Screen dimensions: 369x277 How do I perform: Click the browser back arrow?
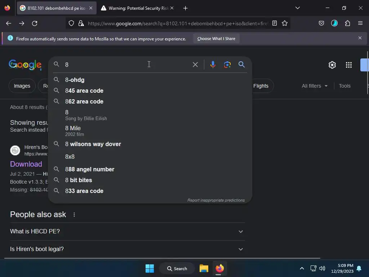[9, 23]
